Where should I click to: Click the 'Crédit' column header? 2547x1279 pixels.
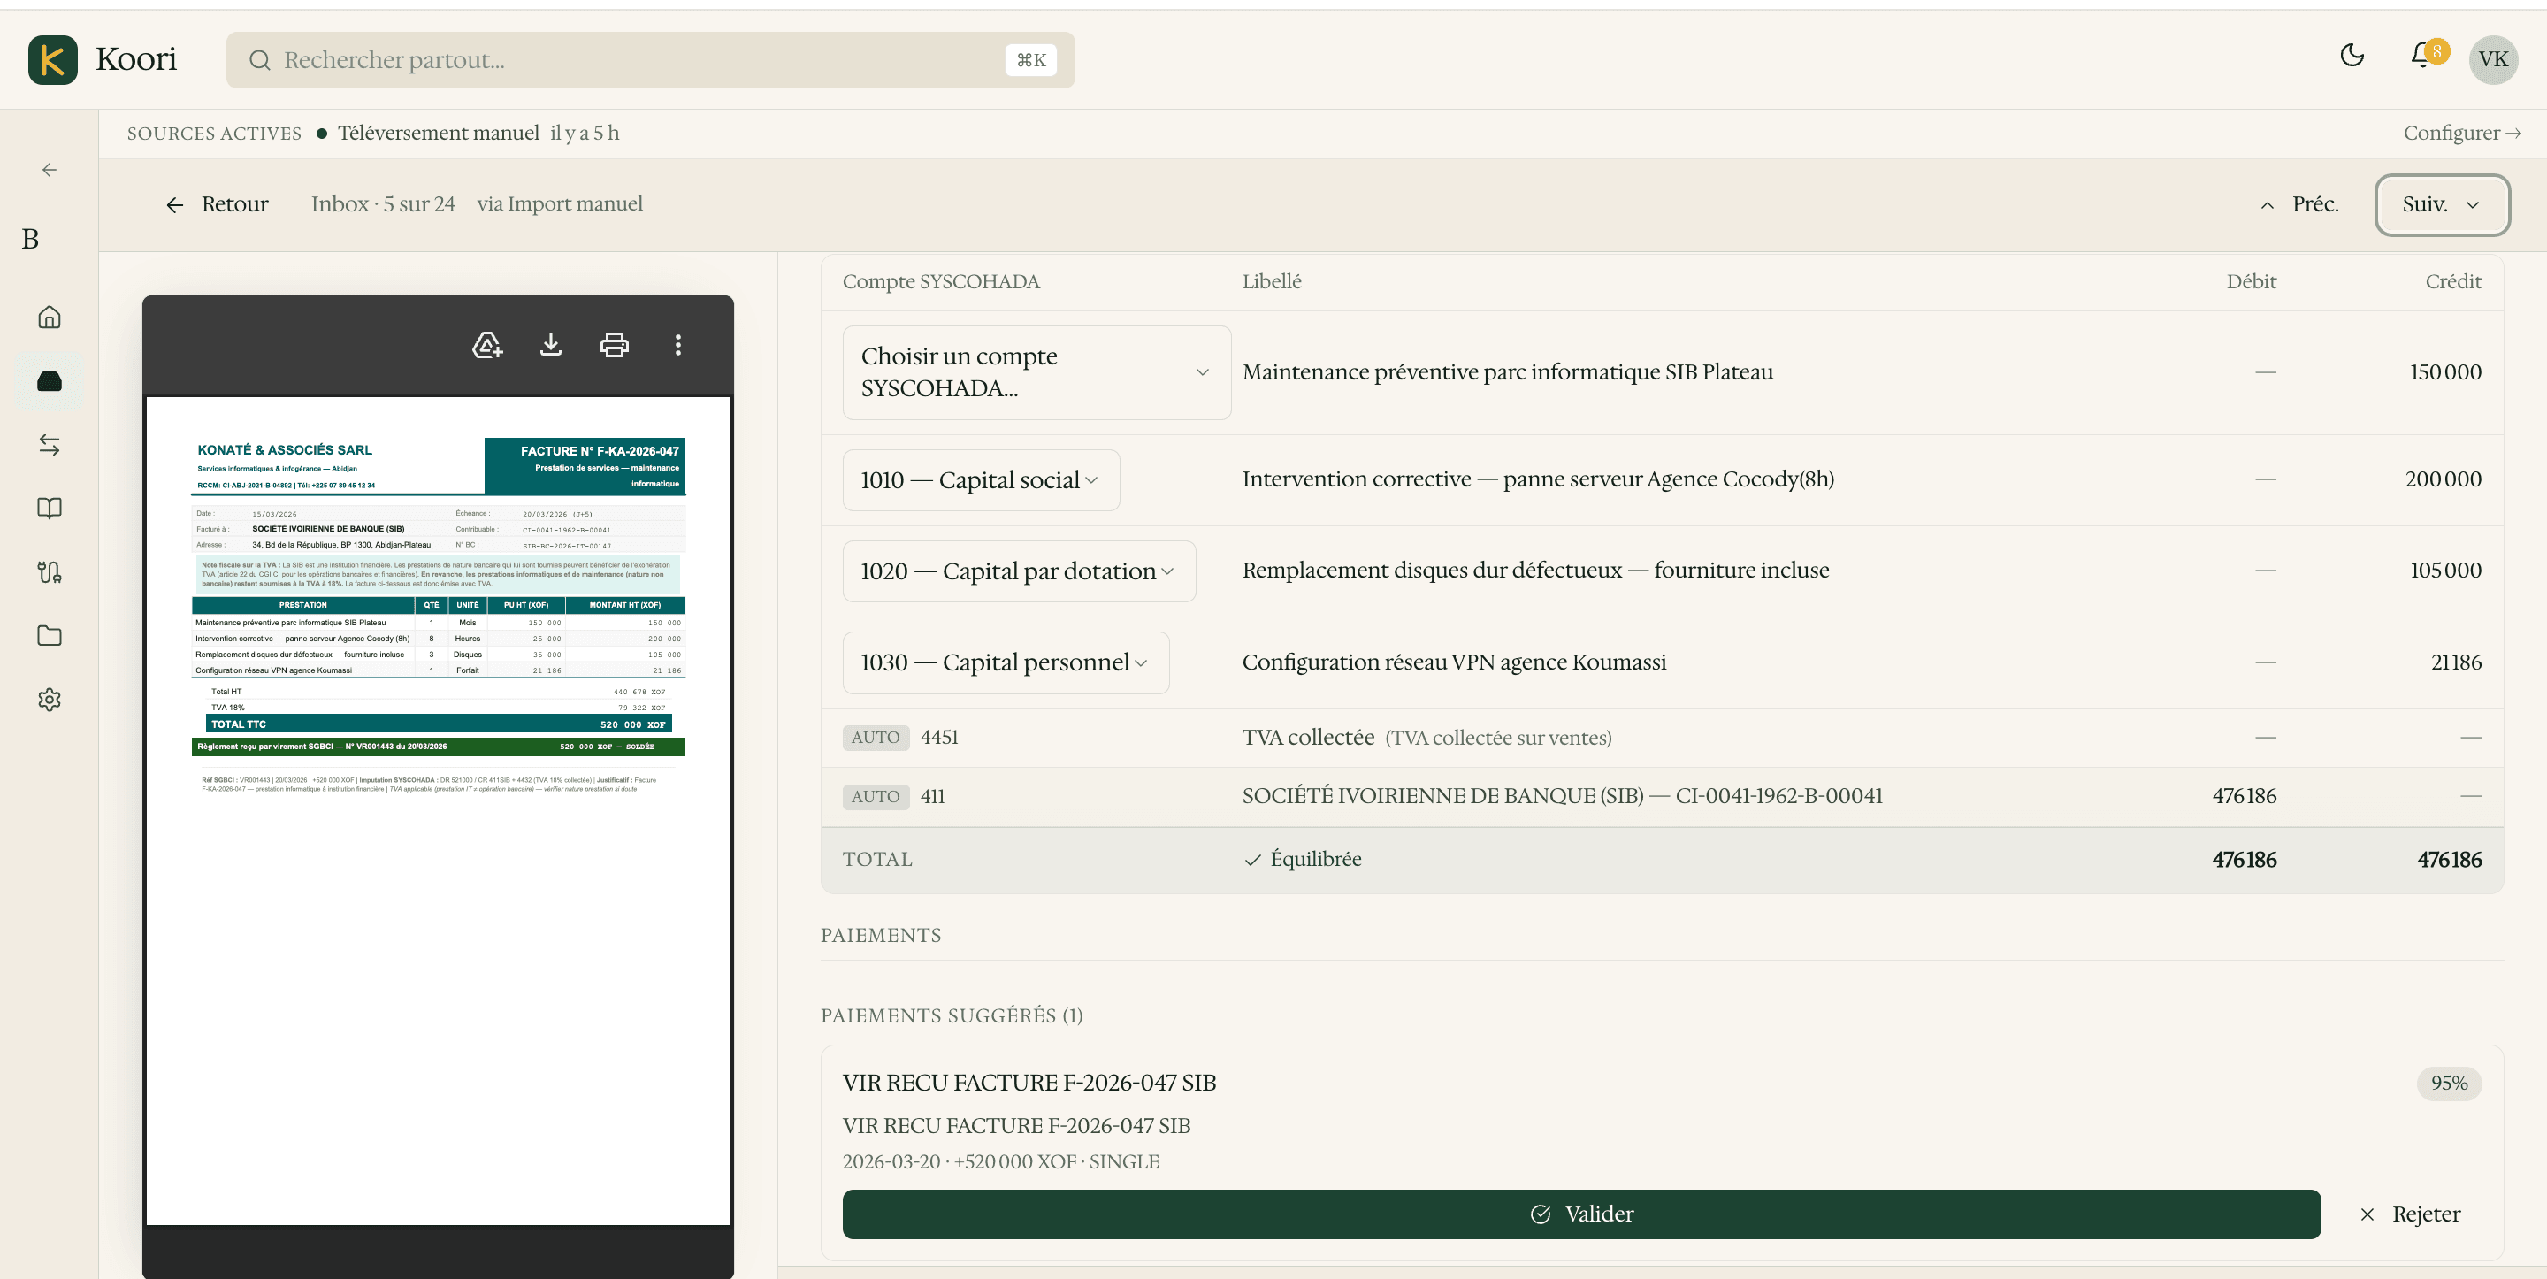[x=2453, y=281]
